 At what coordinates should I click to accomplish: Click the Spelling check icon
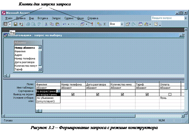[39, 24]
